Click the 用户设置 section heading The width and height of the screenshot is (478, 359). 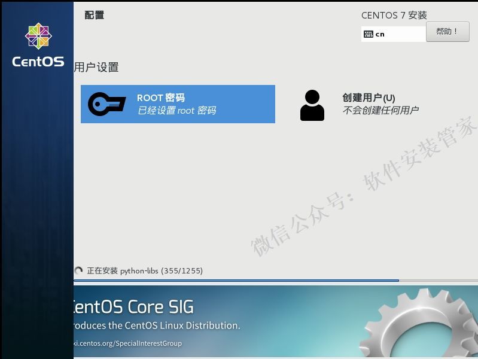pos(96,67)
